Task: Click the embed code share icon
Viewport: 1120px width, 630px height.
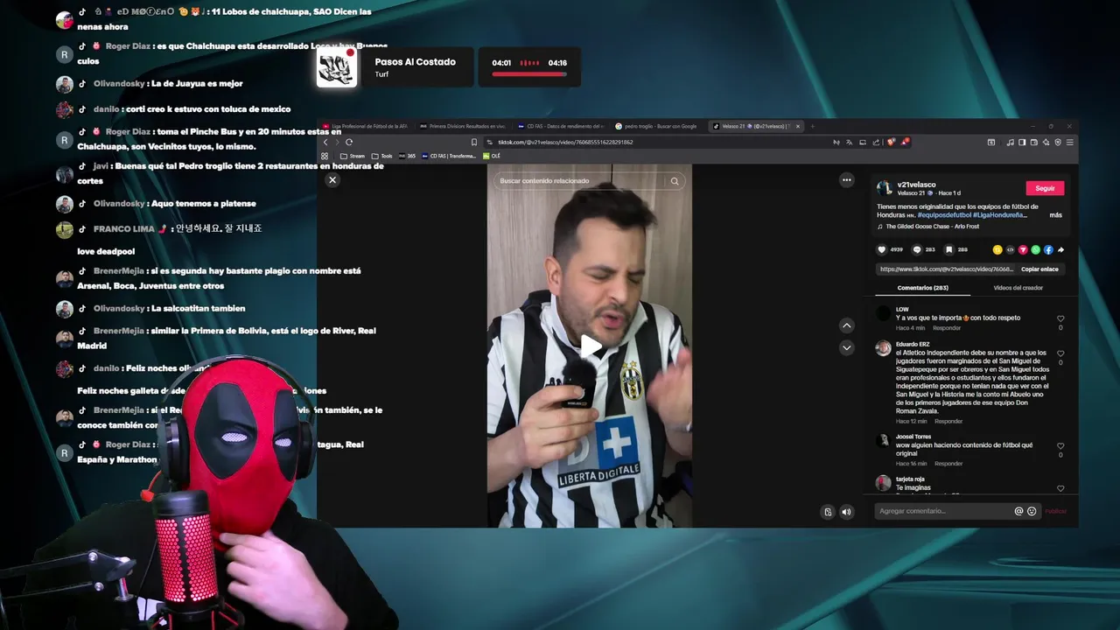Action: tap(1010, 249)
